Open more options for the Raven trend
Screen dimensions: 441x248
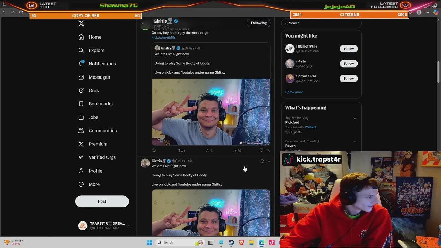[356, 142]
